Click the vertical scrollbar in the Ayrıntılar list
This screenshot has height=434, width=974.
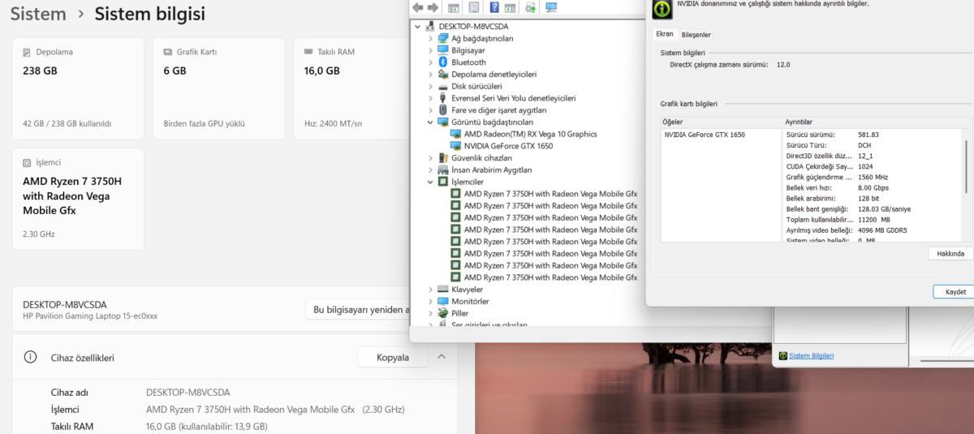pyautogui.click(x=966, y=165)
